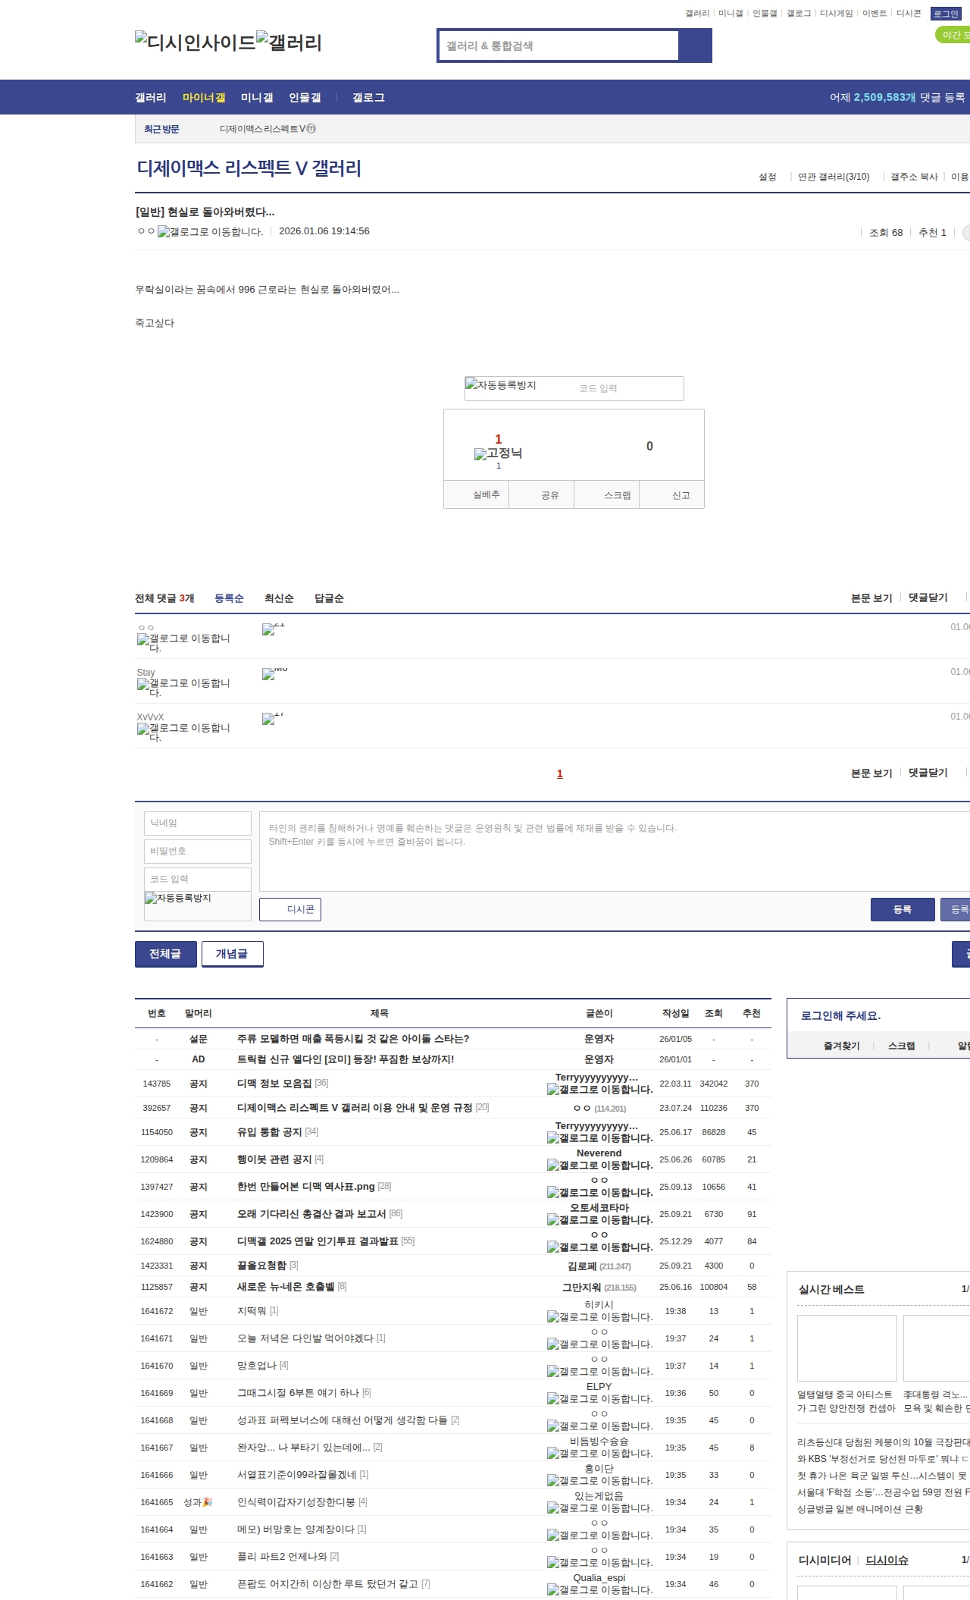Open the gallog icon next to the post author
The height and width of the screenshot is (1600, 970).
click(164, 232)
